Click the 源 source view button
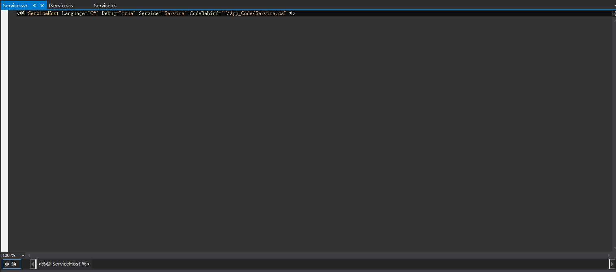The image size is (616, 272). pyautogui.click(x=11, y=264)
